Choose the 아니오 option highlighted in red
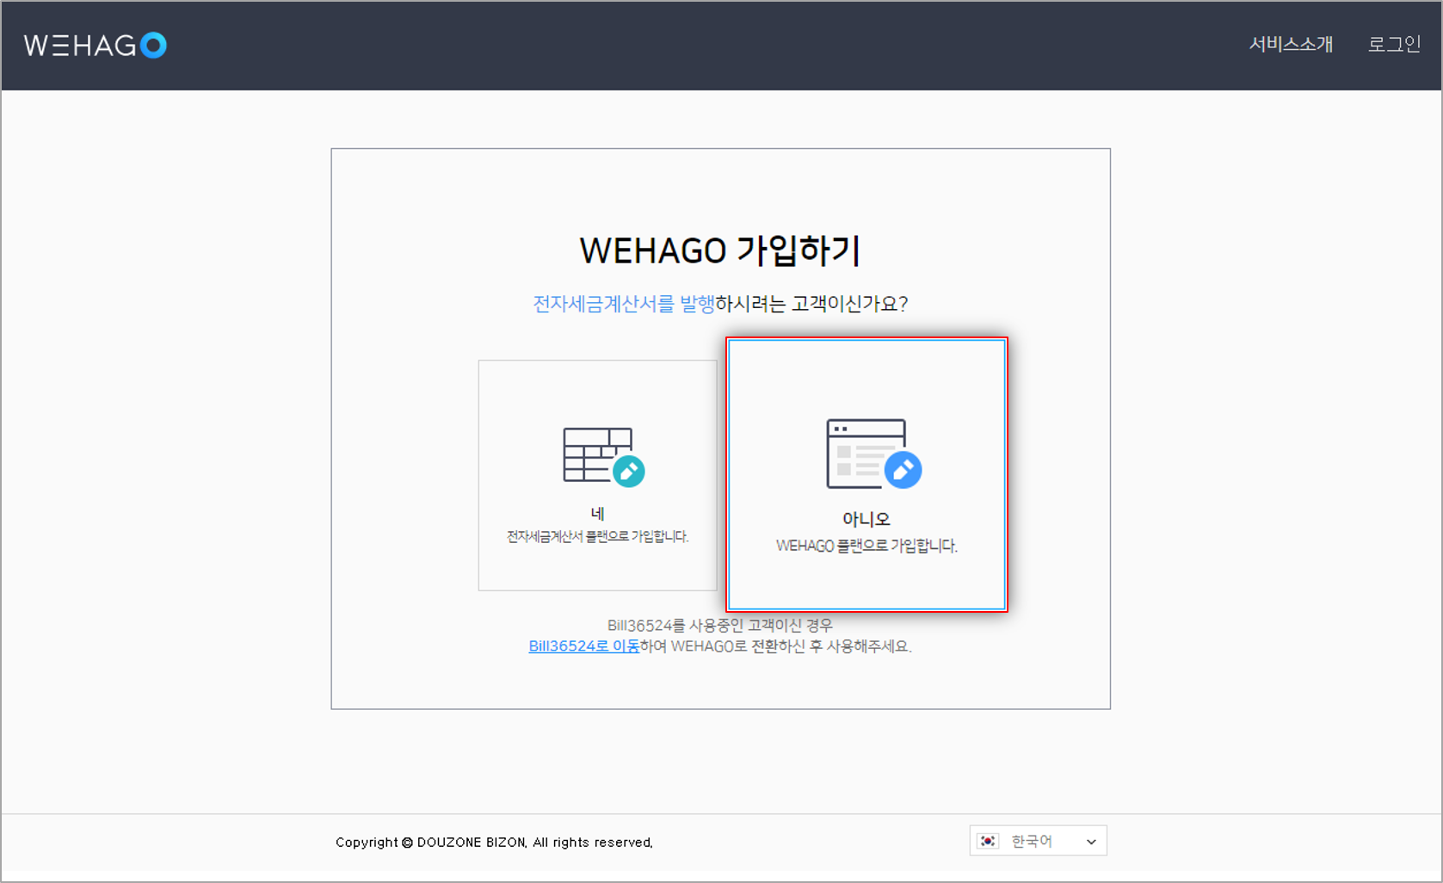The image size is (1443, 883). click(x=866, y=476)
